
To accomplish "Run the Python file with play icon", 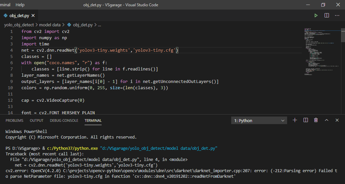I will (316, 15).
